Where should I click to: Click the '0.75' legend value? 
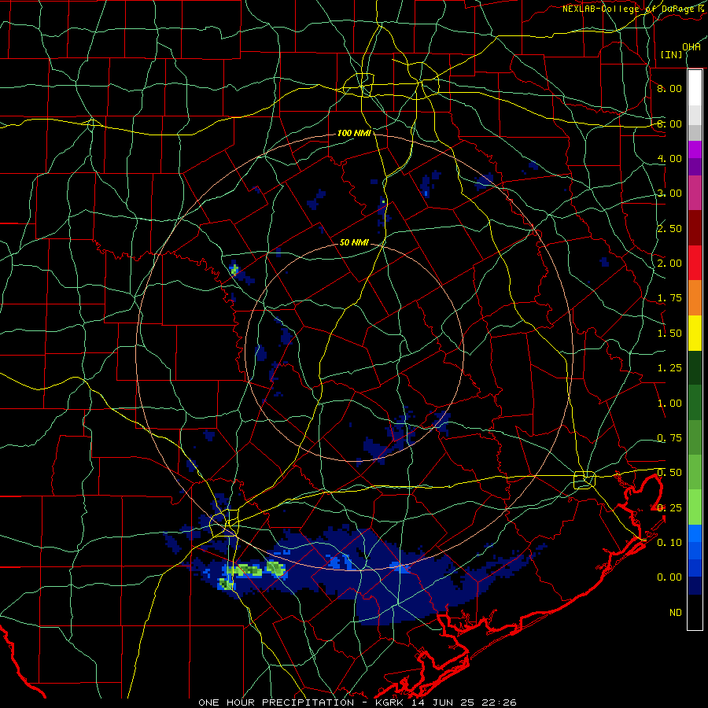(x=669, y=438)
